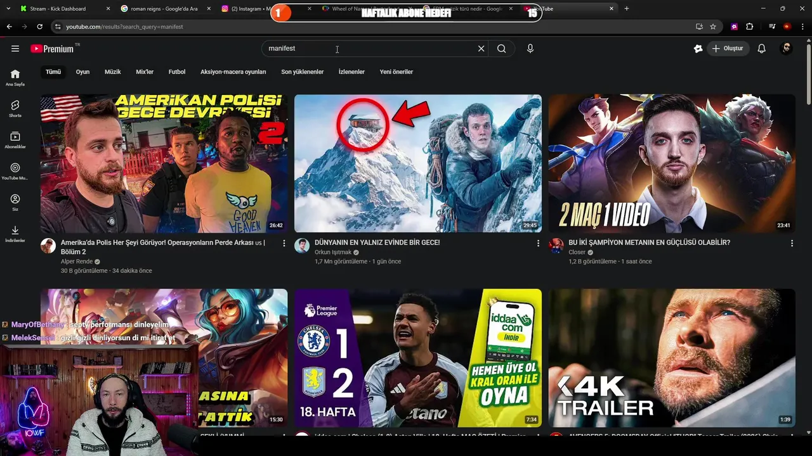Click the Alper Rende channel avatar
The width and height of the screenshot is (812, 456).
click(48, 246)
